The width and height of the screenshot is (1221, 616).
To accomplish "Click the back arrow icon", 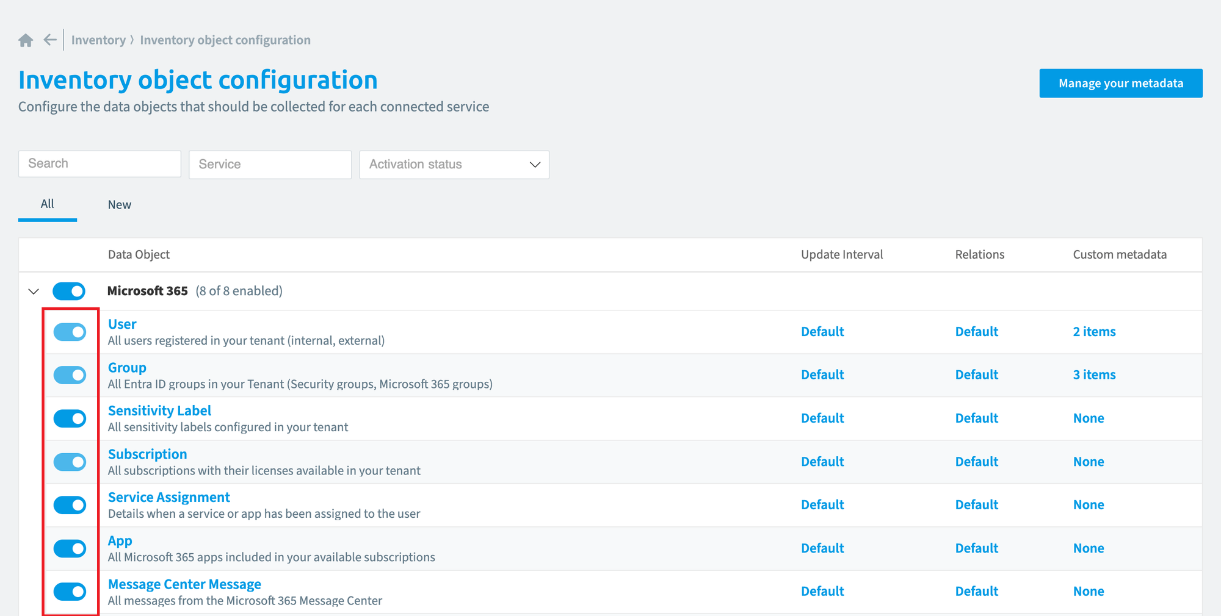I will pyautogui.click(x=50, y=40).
